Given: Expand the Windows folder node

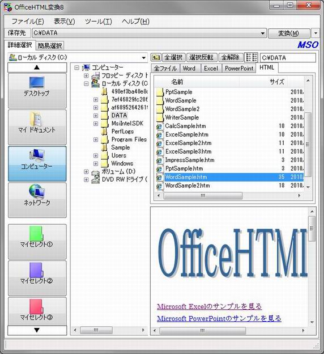Looking at the screenshot, I should tap(96, 164).
